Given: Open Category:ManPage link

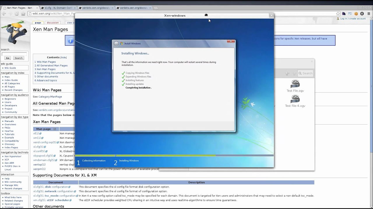Looking at the screenshot, I should pyautogui.click(x=50, y=97).
